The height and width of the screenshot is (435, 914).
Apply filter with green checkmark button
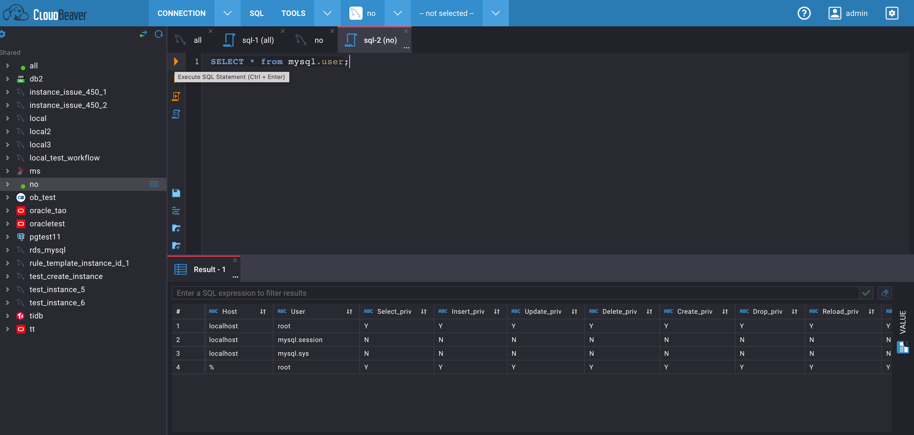(866, 293)
